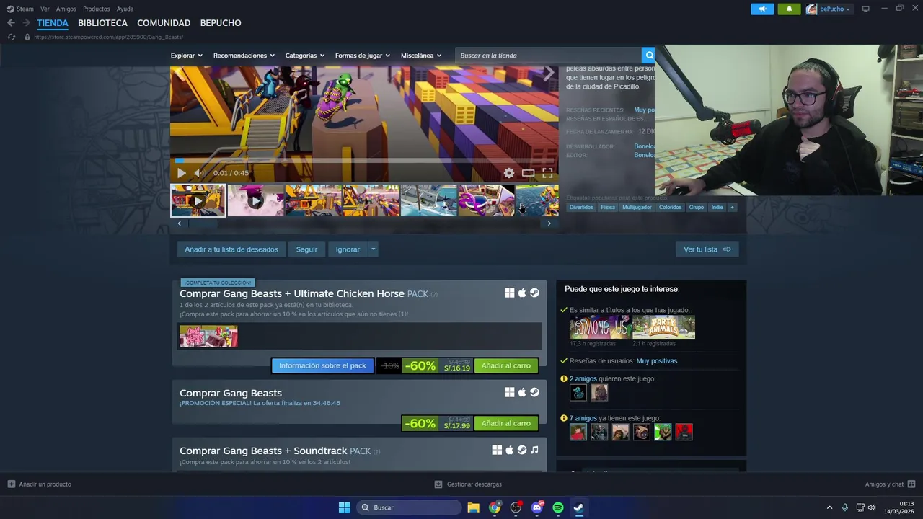Open Discord from the taskbar
The width and height of the screenshot is (923, 519).
(536, 507)
